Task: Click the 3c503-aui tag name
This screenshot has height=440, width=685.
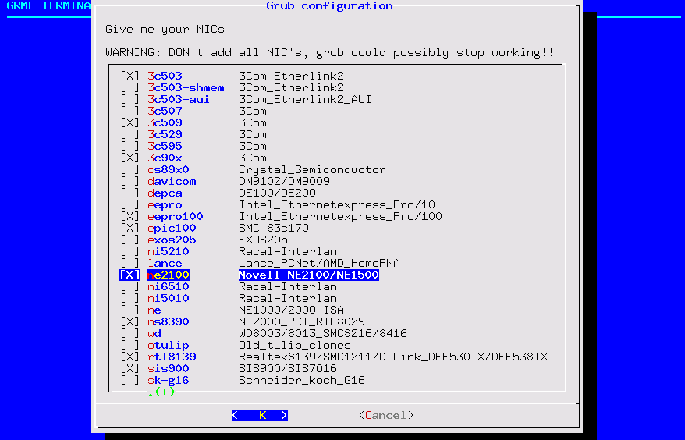Action: (x=178, y=100)
